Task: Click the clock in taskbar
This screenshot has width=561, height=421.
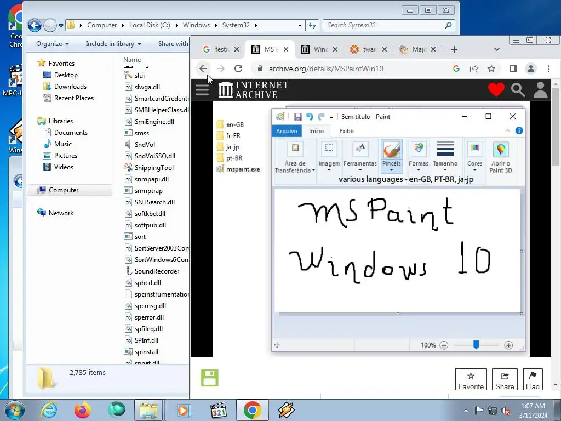Action: coord(533,411)
